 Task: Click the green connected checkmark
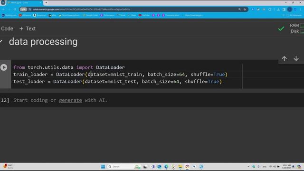click(x=281, y=28)
